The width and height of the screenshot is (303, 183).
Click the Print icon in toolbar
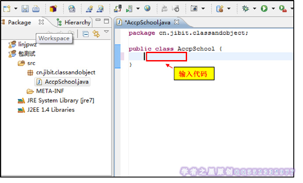pos(36,9)
